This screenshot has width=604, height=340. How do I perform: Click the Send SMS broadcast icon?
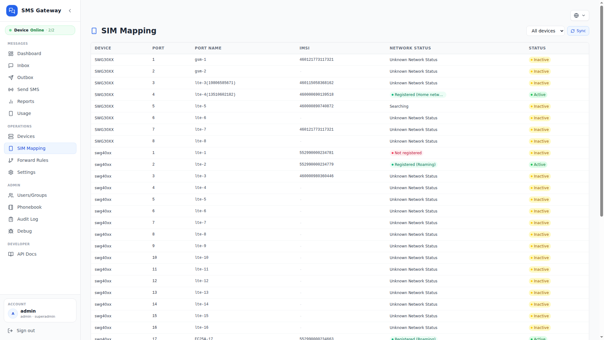(11, 89)
